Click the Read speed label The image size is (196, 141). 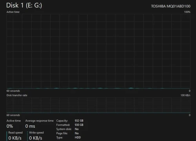tap(15, 132)
